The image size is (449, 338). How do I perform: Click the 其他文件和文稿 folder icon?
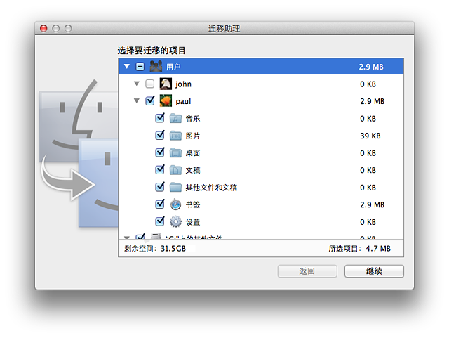point(175,187)
